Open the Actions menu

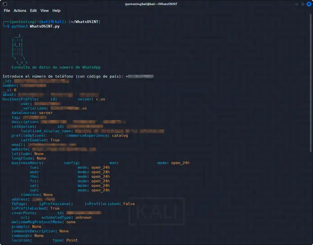[x=20, y=11]
